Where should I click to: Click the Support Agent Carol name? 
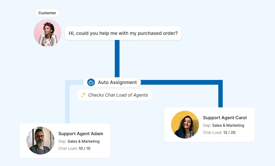pyautogui.click(x=225, y=118)
